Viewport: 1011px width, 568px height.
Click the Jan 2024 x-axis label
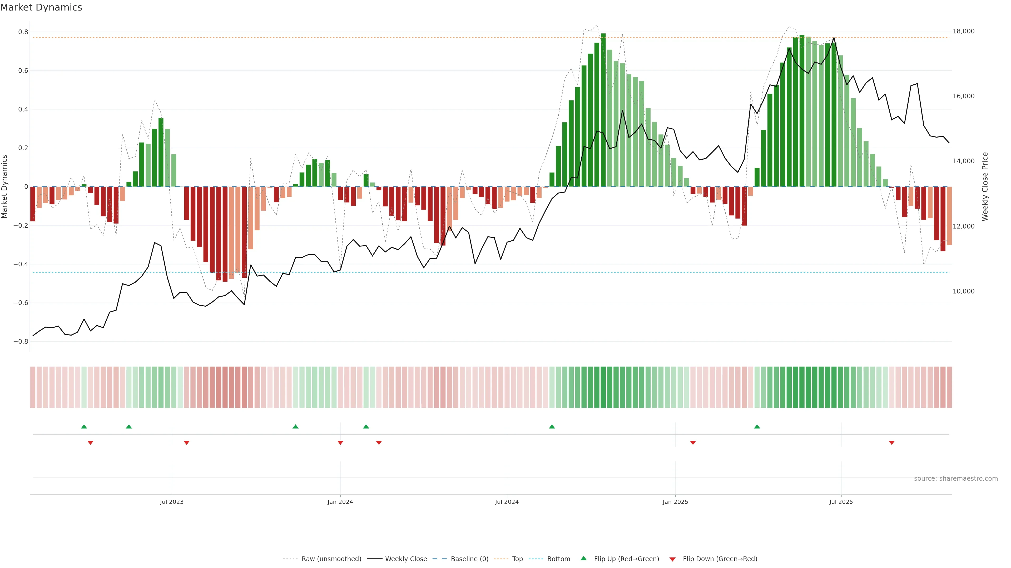(340, 502)
